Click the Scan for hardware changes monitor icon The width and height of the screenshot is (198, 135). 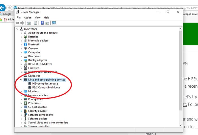(x=54, y=23)
